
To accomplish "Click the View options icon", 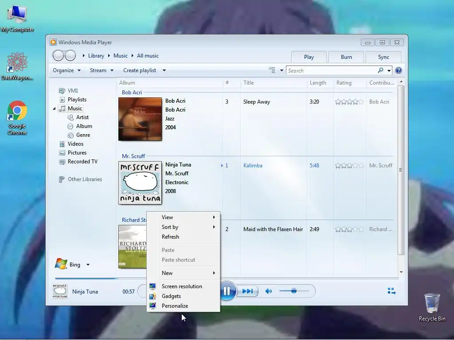I will (x=272, y=70).
